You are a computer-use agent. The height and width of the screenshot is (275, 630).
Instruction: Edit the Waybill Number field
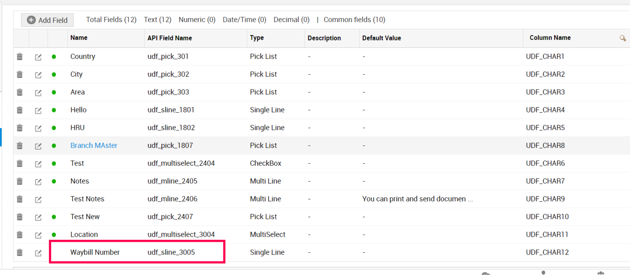[38, 253]
